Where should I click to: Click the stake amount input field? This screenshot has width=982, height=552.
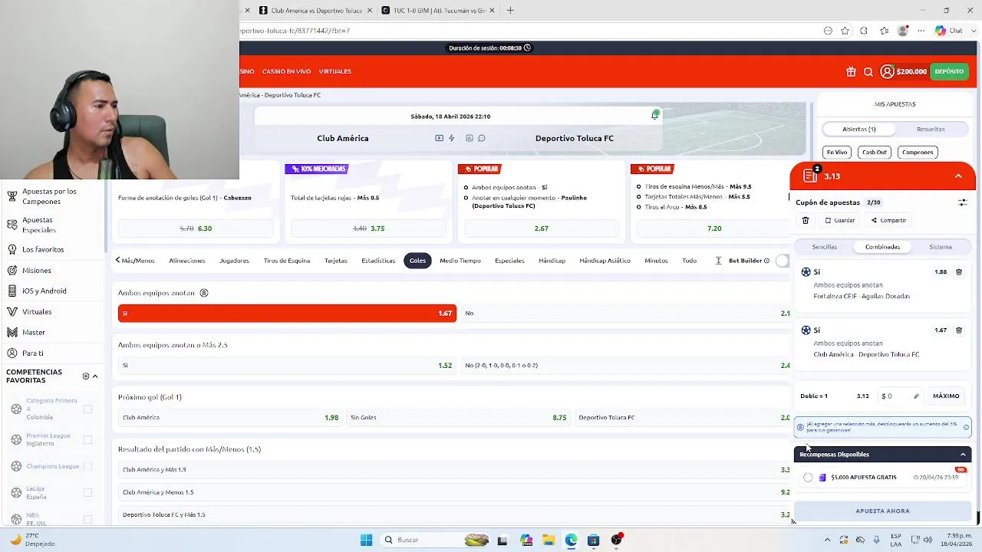pos(899,396)
